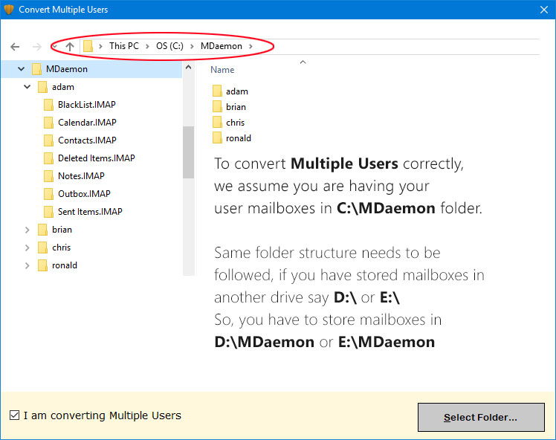Click the Outbox.IMAP folder icon
The width and height of the screenshot is (556, 440).
coord(48,194)
